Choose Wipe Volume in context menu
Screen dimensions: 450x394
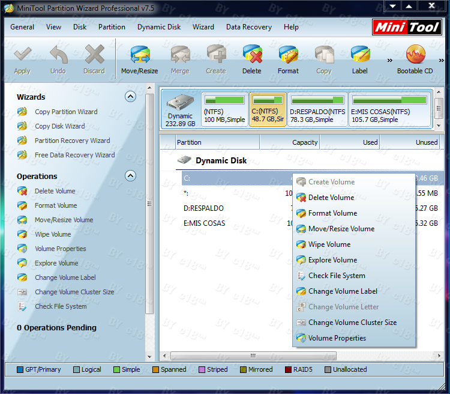coord(354,244)
